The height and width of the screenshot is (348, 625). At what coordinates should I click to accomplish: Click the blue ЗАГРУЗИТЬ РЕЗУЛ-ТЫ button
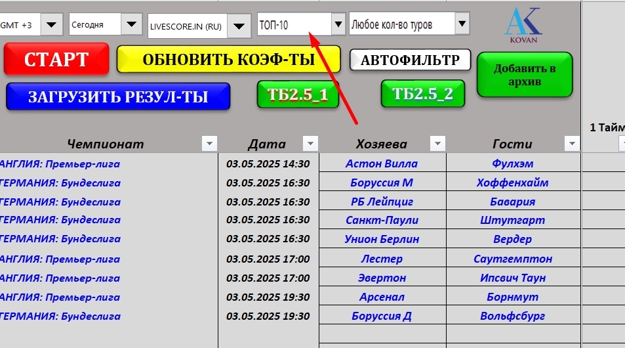tap(118, 97)
